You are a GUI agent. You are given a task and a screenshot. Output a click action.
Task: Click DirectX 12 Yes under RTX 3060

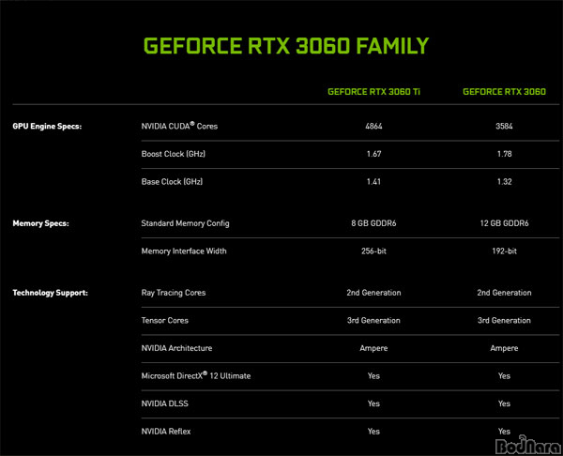coord(505,376)
